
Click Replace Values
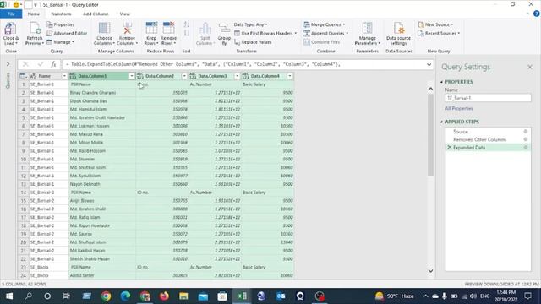[253, 41]
